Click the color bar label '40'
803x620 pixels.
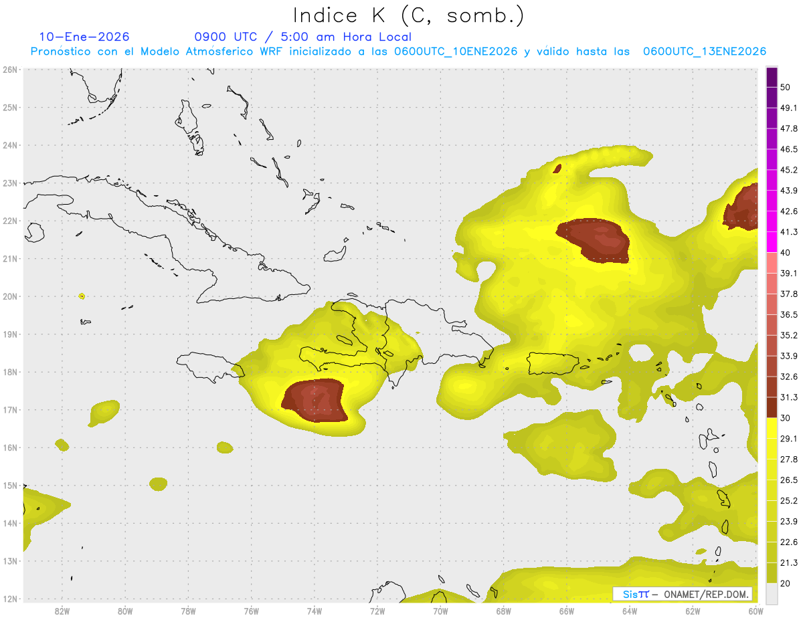click(x=786, y=253)
